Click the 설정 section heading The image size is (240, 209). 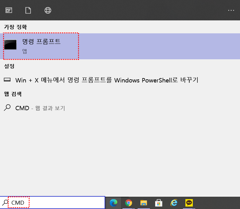coord(9,66)
